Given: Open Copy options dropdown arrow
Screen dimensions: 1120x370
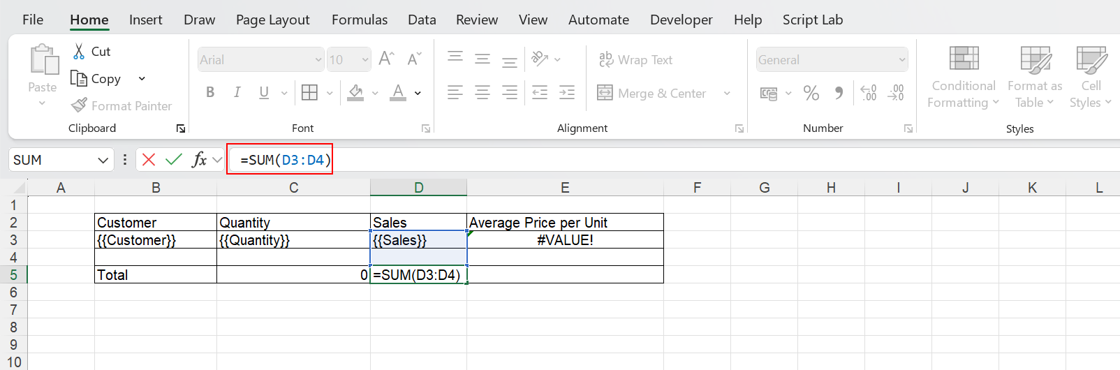Looking at the screenshot, I should coord(142,79).
